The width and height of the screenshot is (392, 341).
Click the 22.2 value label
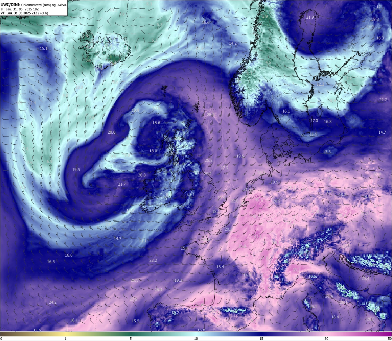click(x=153, y=261)
